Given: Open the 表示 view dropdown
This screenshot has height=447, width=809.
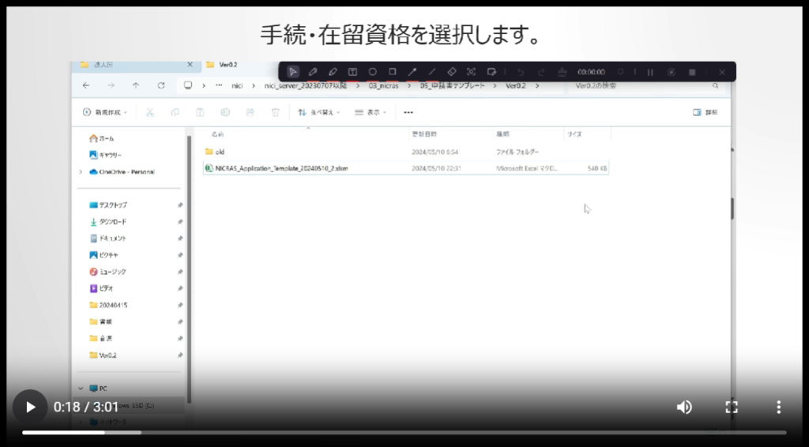Looking at the screenshot, I should (371, 112).
